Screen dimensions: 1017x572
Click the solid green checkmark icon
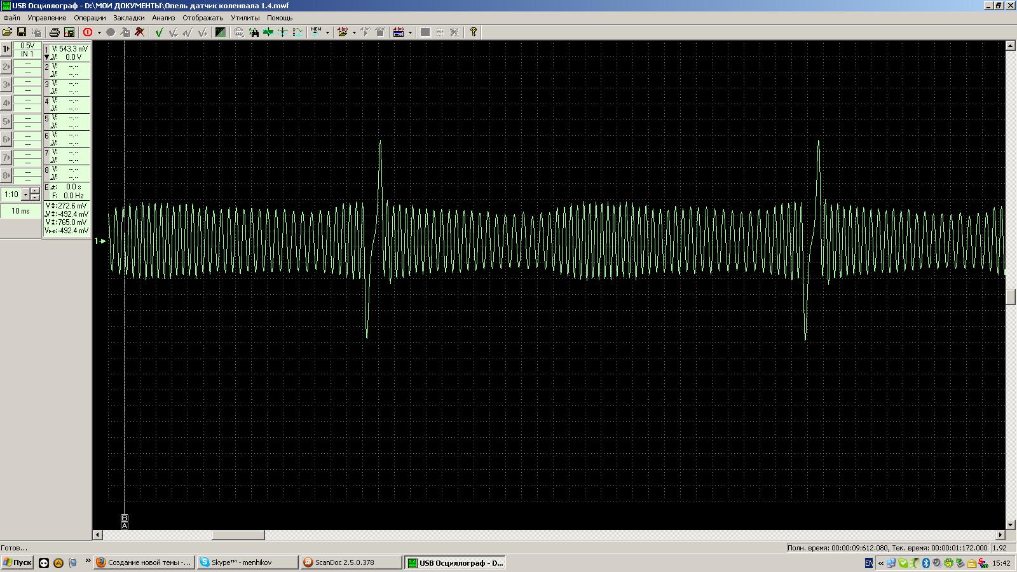(x=159, y=32)
